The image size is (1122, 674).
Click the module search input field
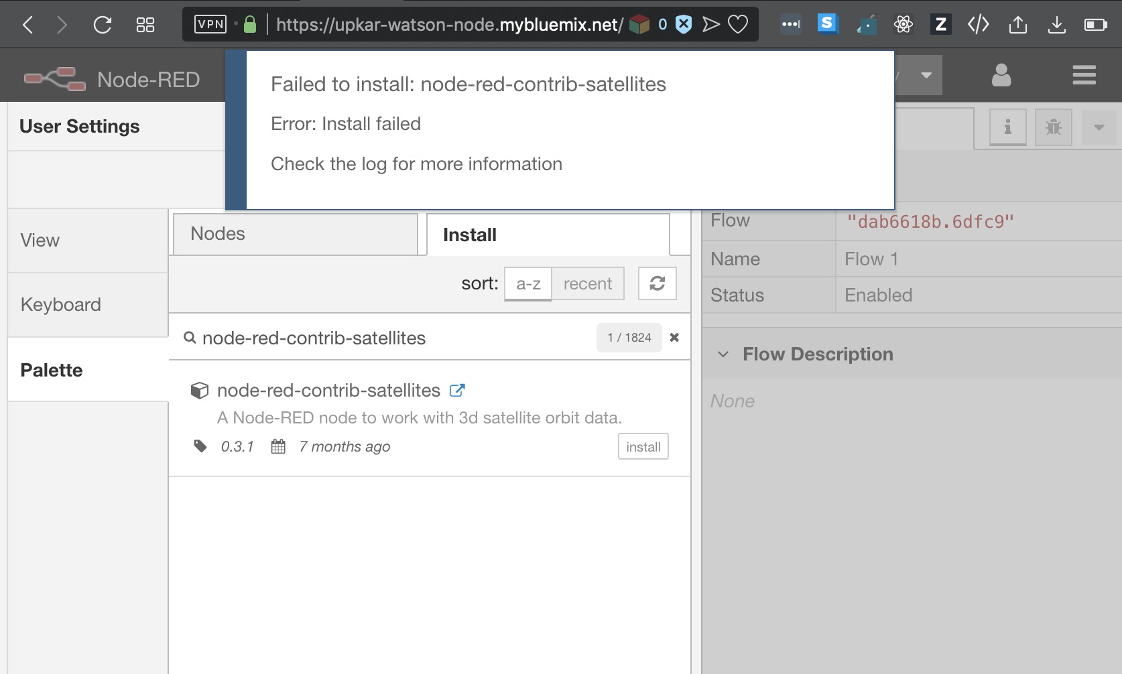395,338
